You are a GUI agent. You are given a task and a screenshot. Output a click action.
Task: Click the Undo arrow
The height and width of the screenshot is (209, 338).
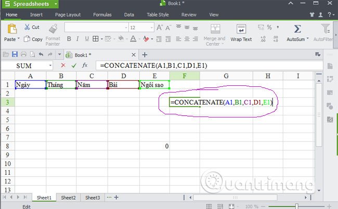click(x=41, y=54)
